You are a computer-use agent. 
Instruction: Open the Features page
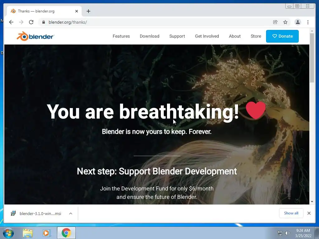click(121, 36)
